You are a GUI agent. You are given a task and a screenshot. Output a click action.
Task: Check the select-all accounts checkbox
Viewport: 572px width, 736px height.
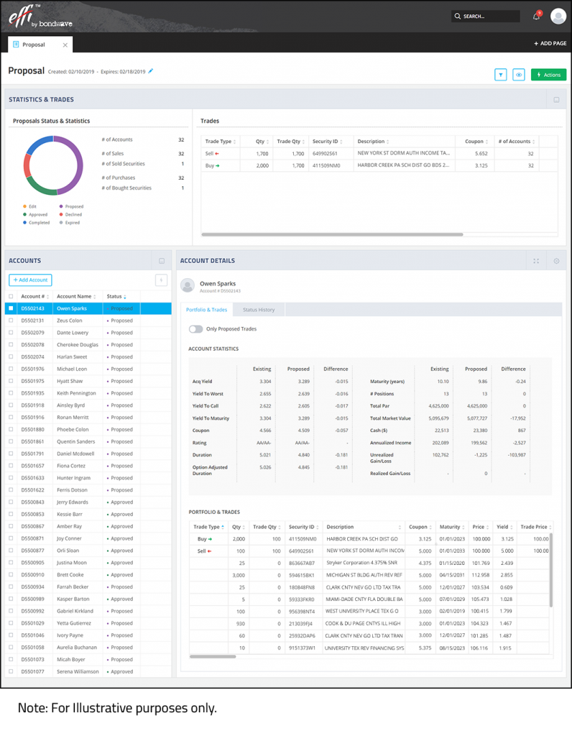11,296
